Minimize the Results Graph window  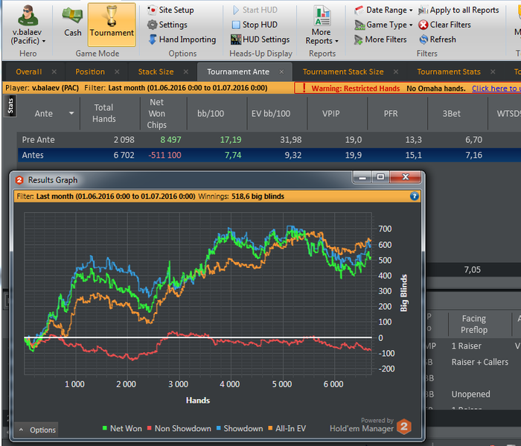(362, 177)
